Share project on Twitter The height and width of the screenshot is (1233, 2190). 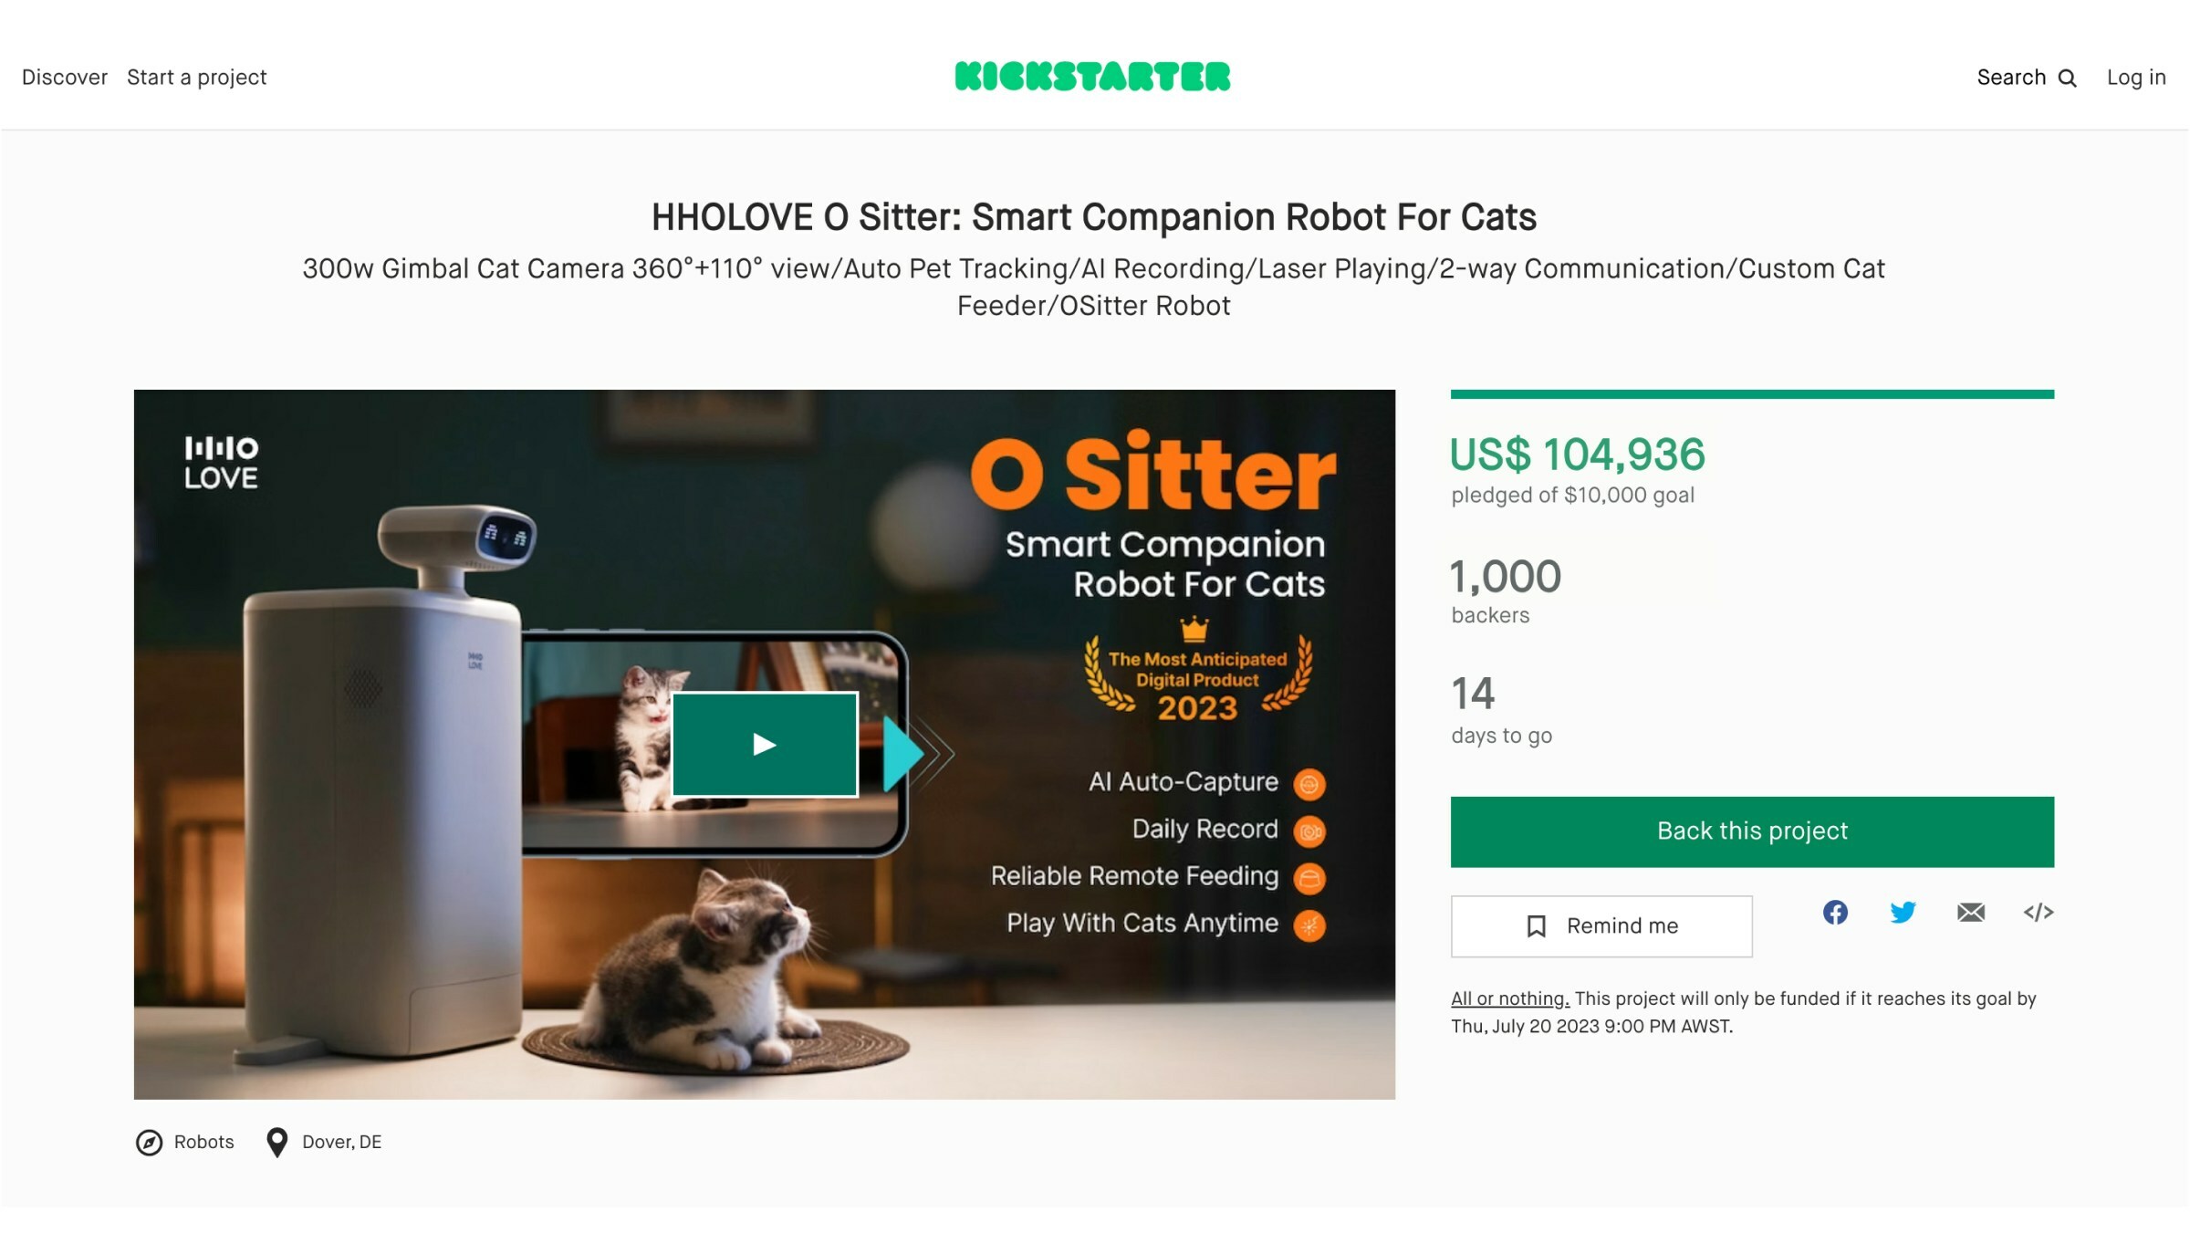tap(1903, 913)
